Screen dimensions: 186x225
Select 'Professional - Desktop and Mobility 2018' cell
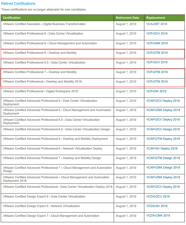pos(57,83)
